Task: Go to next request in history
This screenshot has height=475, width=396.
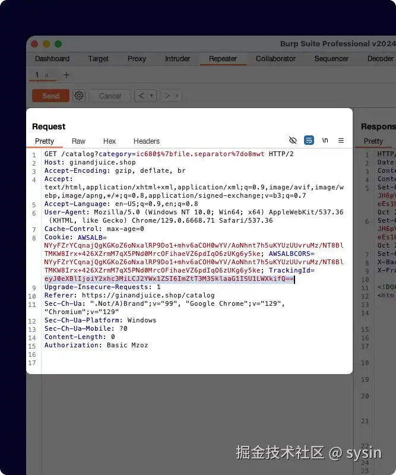Action: click(x=167, y=96)
